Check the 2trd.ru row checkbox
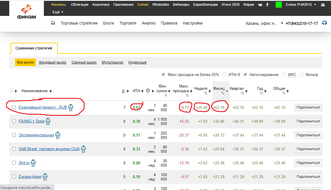The width and height of the screenshot is (331, 190). click(x=14, y=163)
